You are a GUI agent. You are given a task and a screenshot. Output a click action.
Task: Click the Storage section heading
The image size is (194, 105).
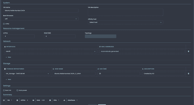point(7,63)
